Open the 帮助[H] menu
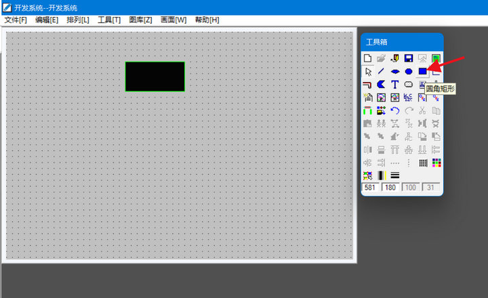Viewport: 488px width, 298px height. [207, 20]
